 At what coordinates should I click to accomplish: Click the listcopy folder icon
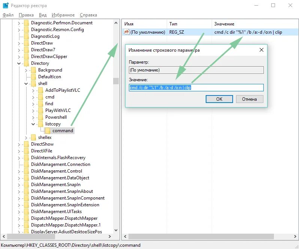pos(40,124)
